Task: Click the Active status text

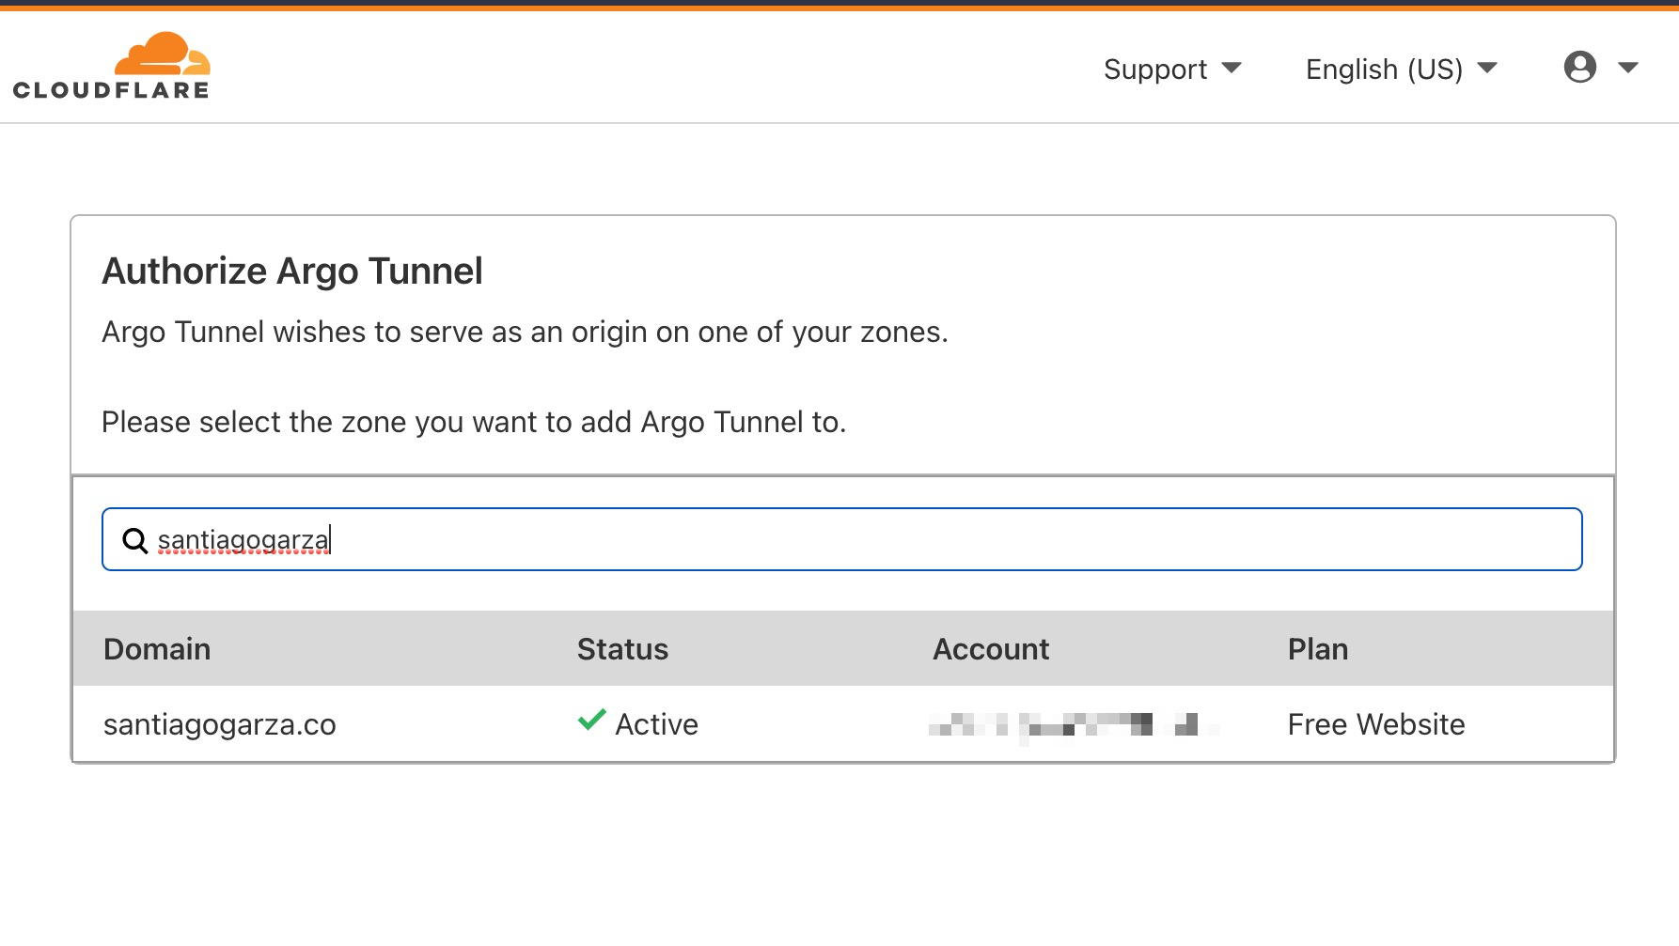Action: tap(656, 724)
